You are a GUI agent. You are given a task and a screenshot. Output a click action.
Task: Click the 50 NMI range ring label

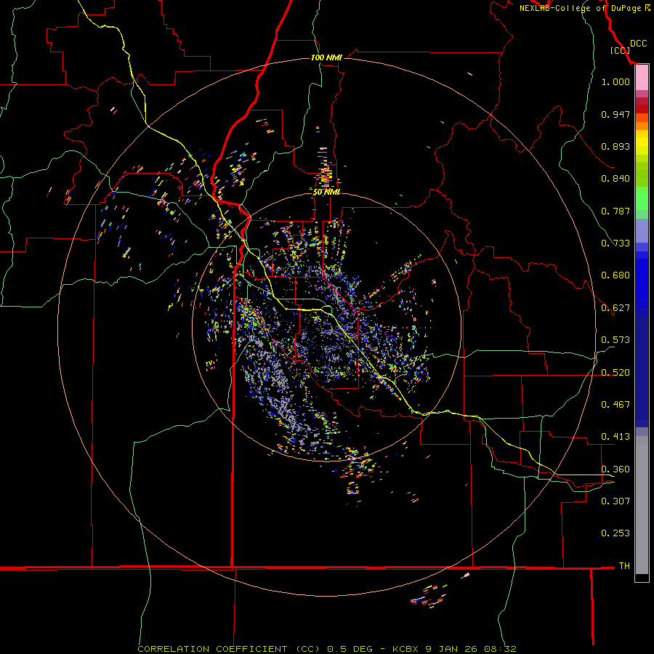[326, 192]
